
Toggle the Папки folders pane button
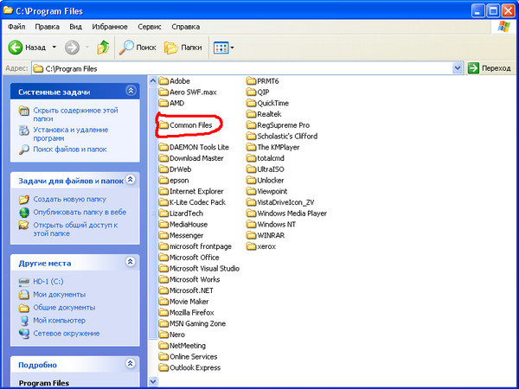(183, 48)
